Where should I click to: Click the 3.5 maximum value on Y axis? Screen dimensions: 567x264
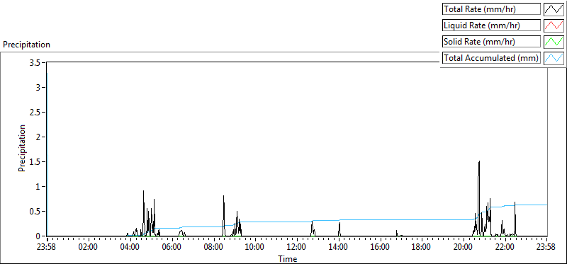pyautogui.click(x=38, y=62)
